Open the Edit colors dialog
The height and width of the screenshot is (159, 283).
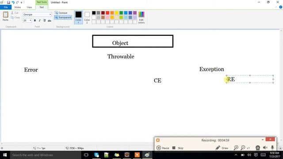click(141, 18)
